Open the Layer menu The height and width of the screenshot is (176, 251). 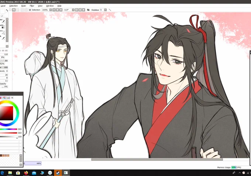coord(3,6)
